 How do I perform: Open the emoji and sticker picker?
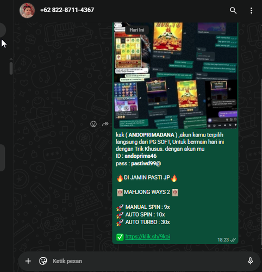tap(43, 261)
